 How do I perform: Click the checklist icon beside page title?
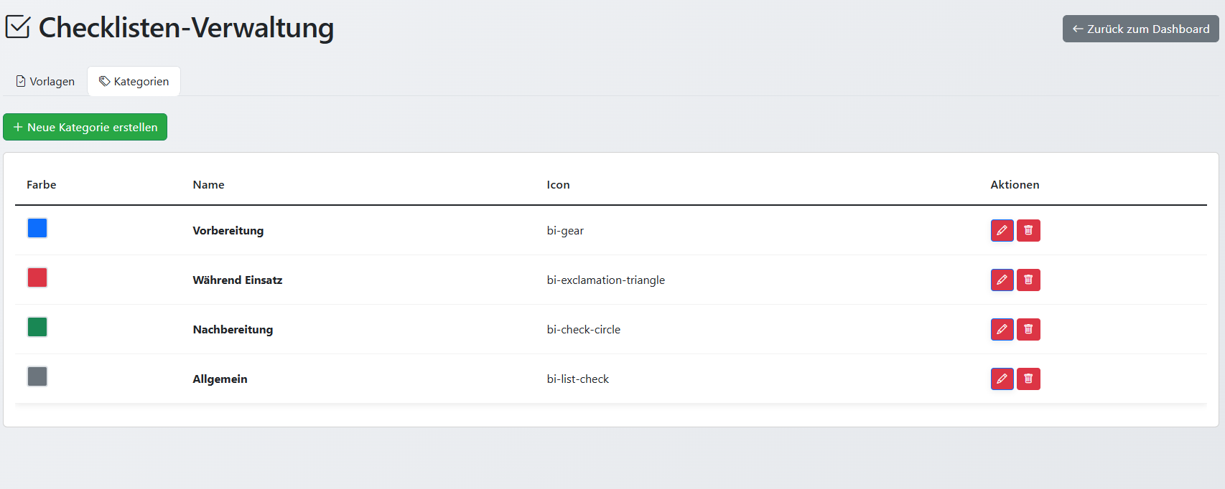[x=18, y=27]
